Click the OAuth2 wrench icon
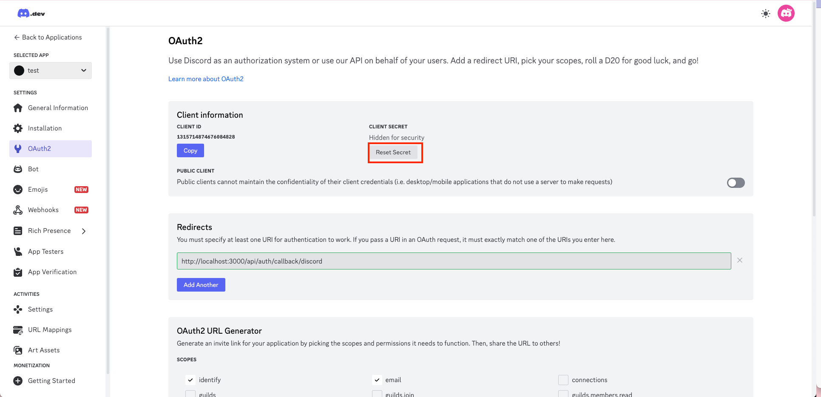 point(18,149)
